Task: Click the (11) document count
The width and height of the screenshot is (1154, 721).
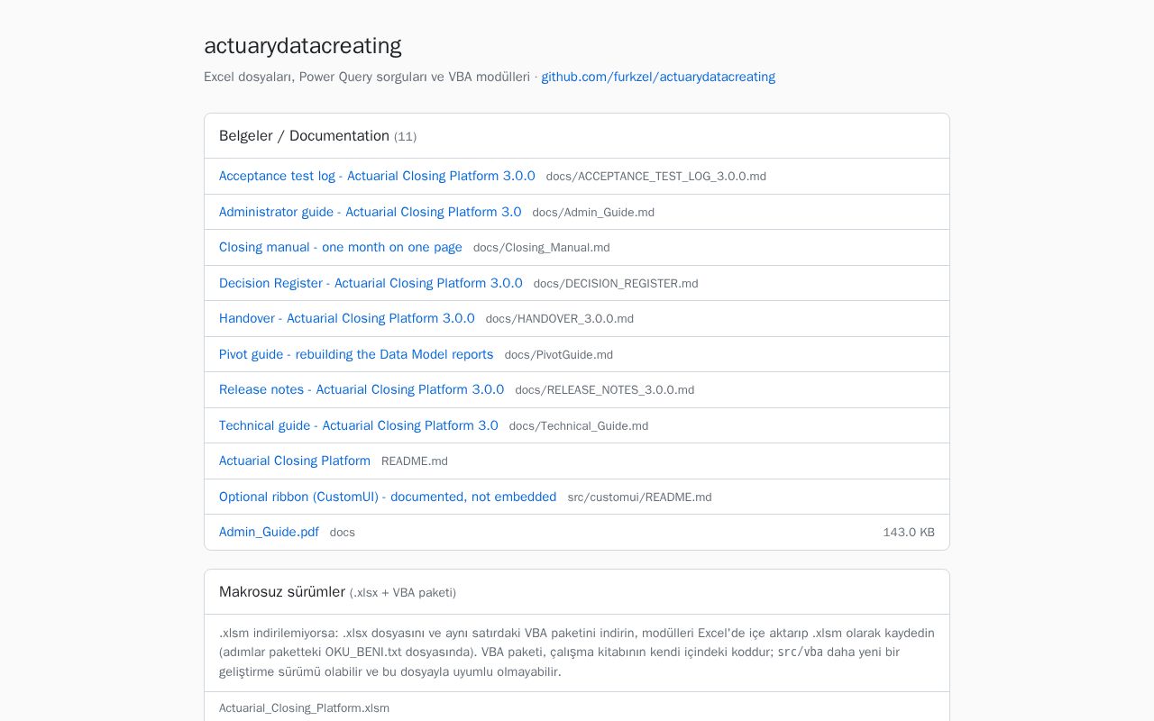Action: [x=405, y=137]
